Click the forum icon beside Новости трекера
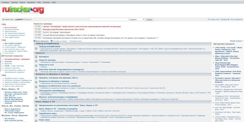Viewport: 244px width, 122px height. (x=36, y=61)
